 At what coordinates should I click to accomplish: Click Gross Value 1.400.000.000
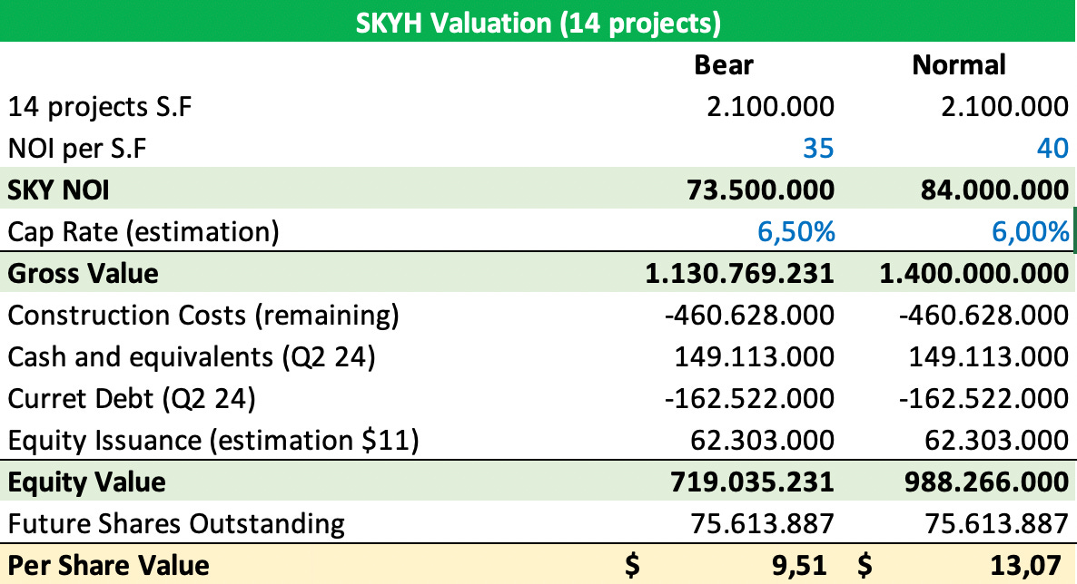point(974,274)
